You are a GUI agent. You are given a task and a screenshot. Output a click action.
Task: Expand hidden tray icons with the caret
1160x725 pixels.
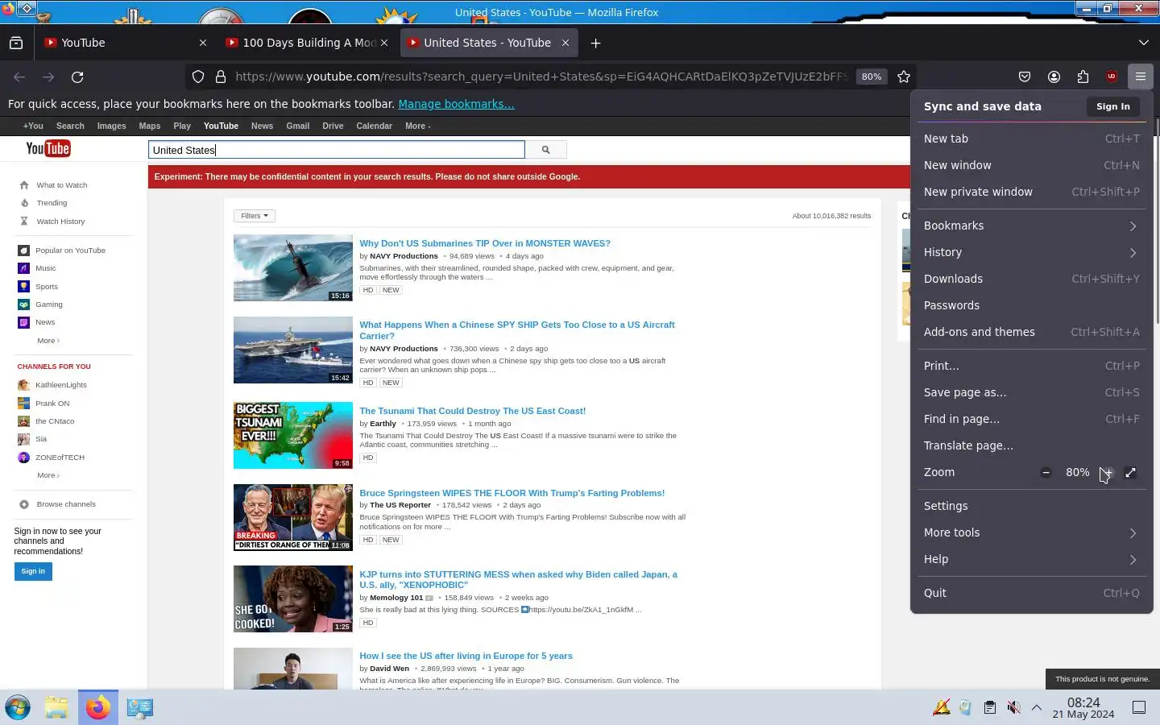coord(1037,707)
